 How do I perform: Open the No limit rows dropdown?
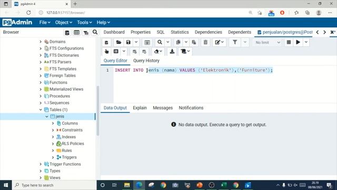(x=267, y=42)
